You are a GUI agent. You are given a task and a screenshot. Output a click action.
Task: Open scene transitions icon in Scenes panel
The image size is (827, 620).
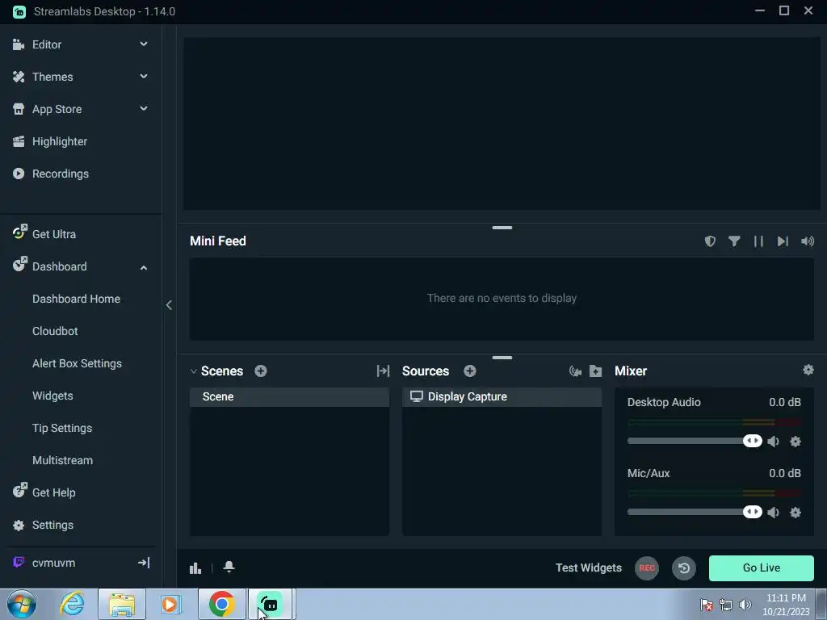pyautogui.click(x=383, y=371)
